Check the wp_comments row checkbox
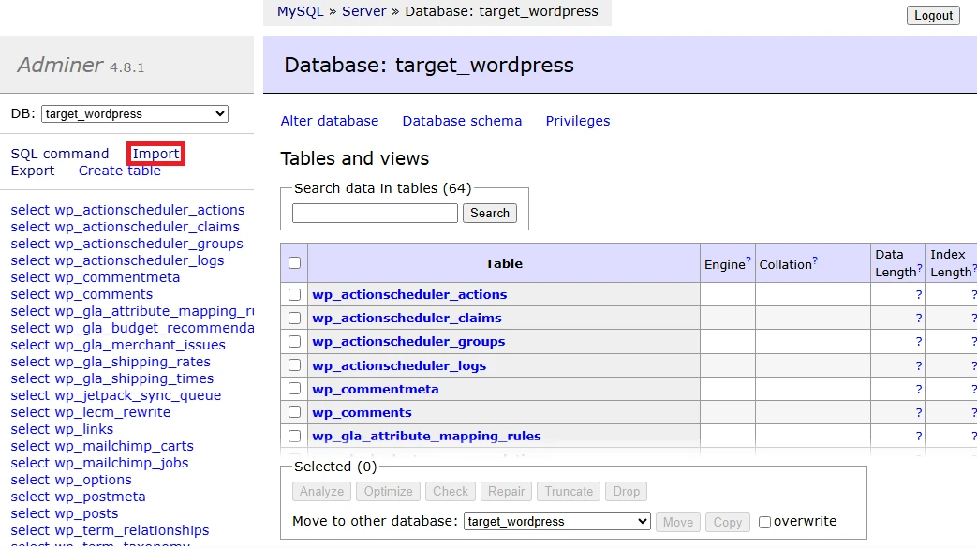Viewport: 977px width, 549px height. pos(295,412)
